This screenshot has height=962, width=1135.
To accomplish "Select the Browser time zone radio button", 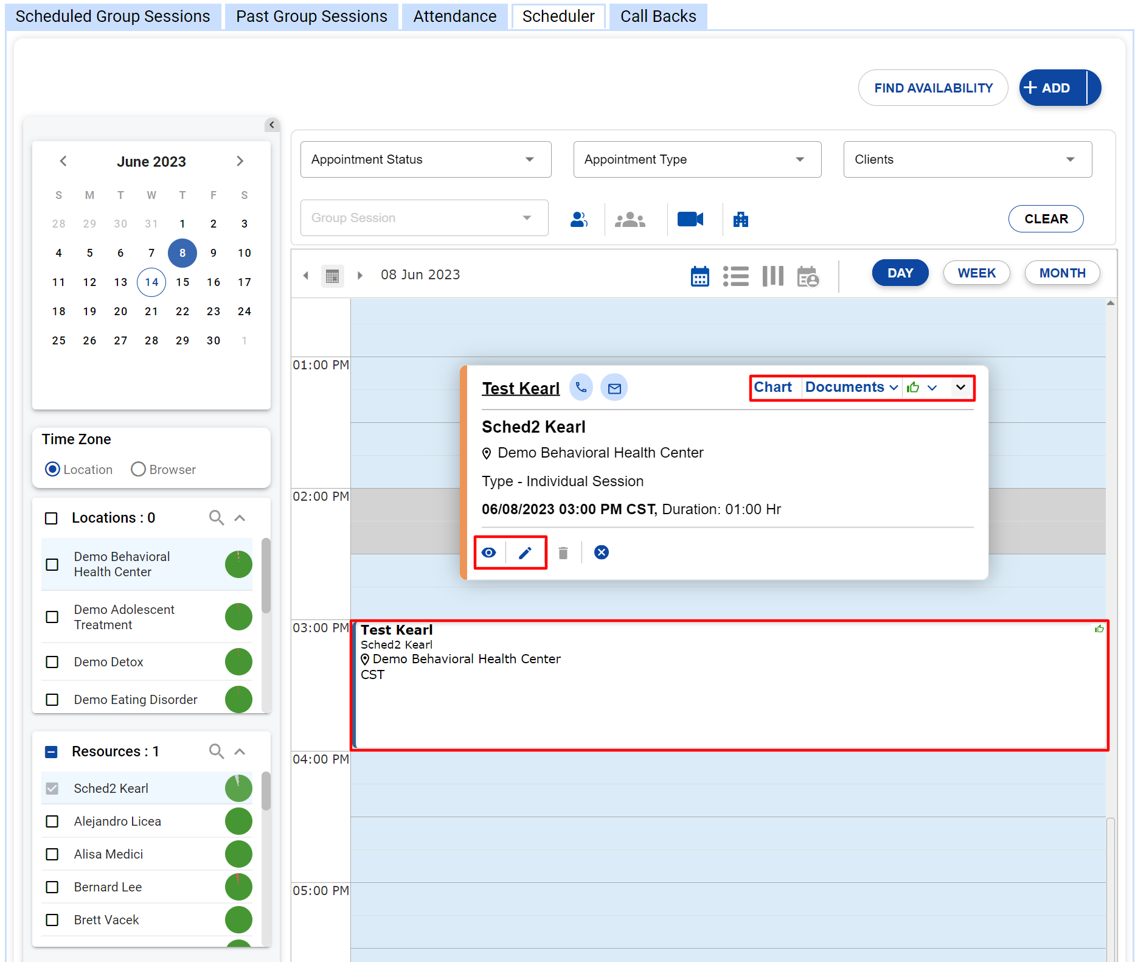I will pyautogui.click(x=139, y=469).
